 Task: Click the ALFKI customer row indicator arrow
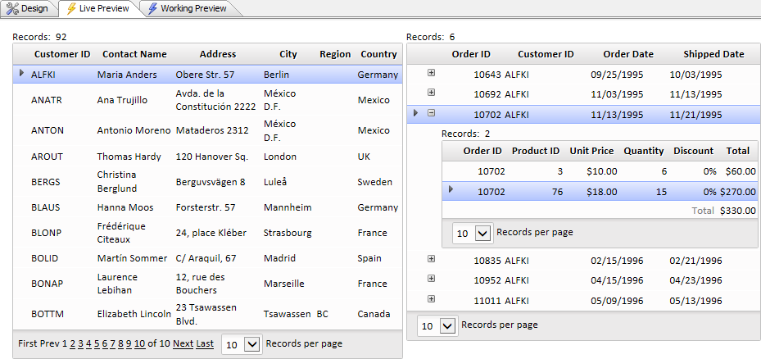click(20, 73)
